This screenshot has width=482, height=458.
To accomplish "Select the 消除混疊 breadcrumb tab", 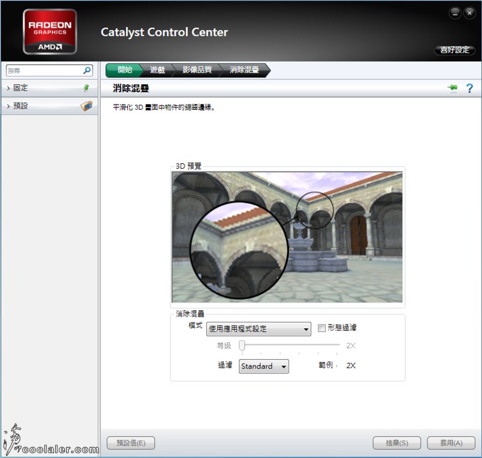I will pyautogui.click(x=244, y=70).
